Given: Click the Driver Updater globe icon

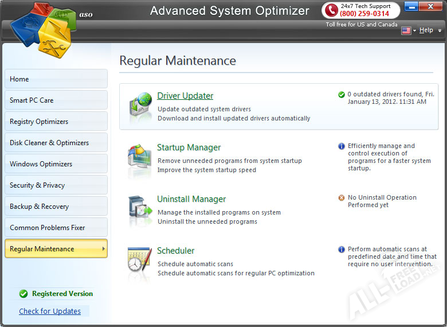Looking at the screenshot, I should [x=139, y=106].
